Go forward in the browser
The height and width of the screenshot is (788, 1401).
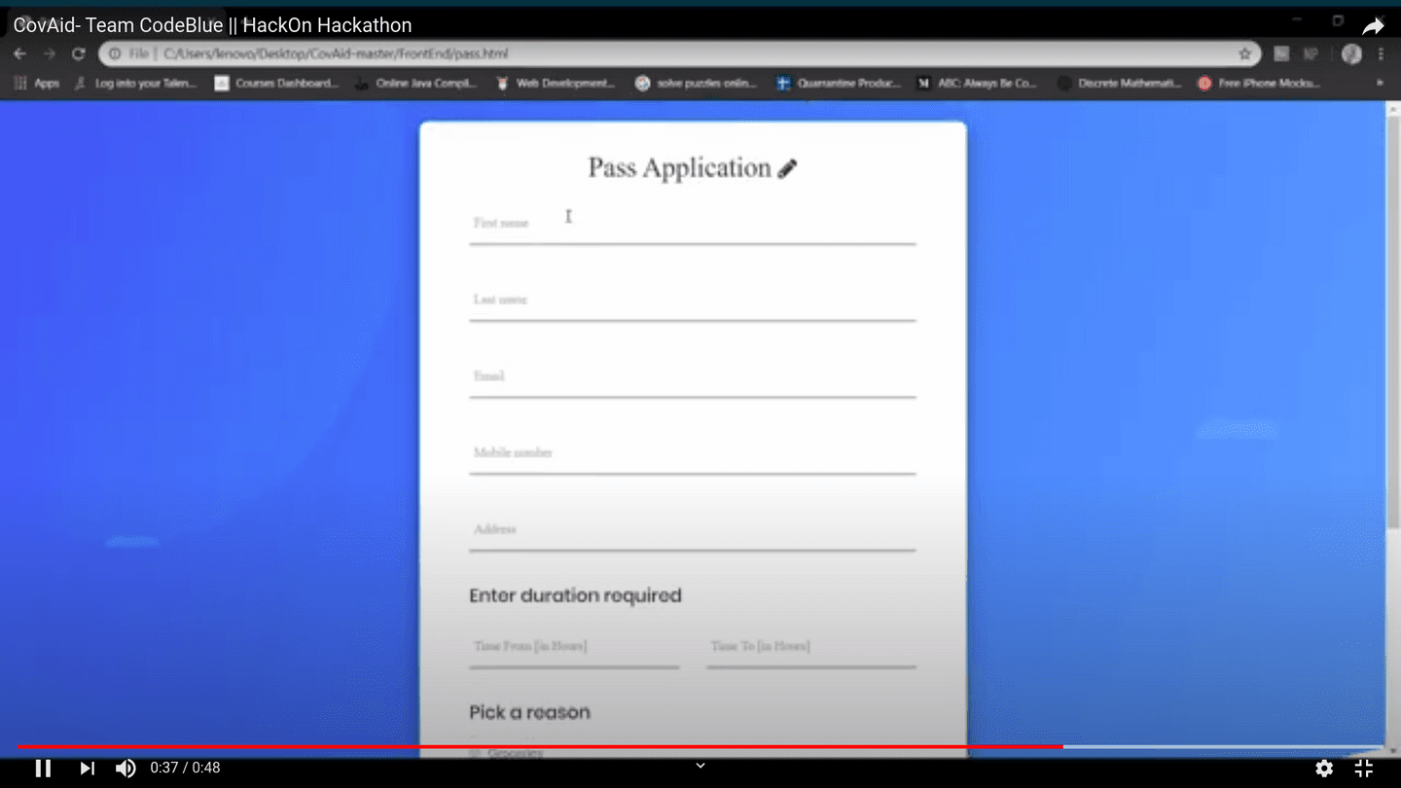click(x=50, y=54)
